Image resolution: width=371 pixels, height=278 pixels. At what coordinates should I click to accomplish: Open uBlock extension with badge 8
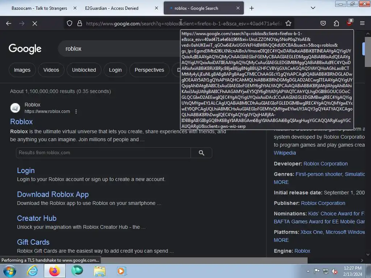[x=349, y=23]
